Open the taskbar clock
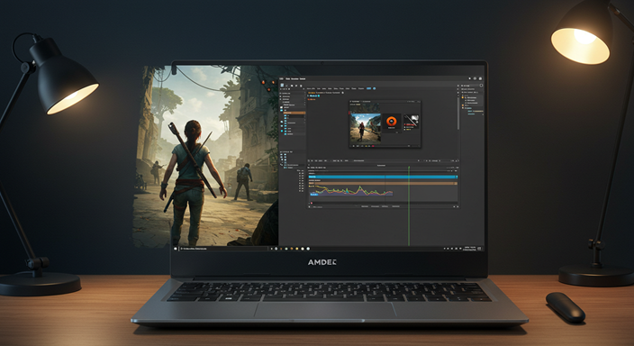 pyautogui.click(x=470, y=249)
